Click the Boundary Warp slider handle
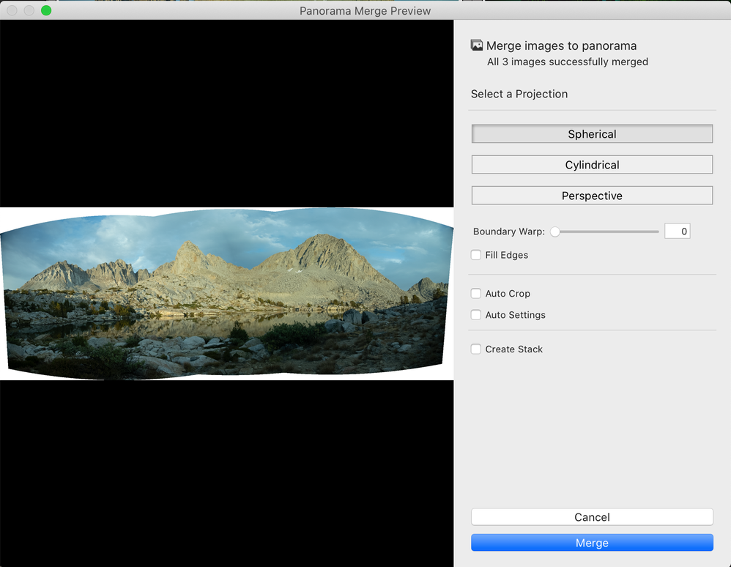This screenshot has height=567, width=731. pyautogui.click(x=555, y=231)
